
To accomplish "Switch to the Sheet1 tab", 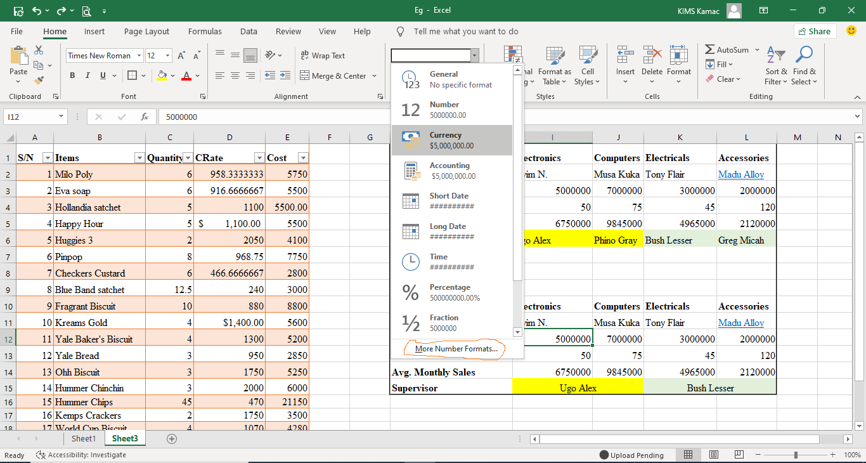I will tap(83, 438).
